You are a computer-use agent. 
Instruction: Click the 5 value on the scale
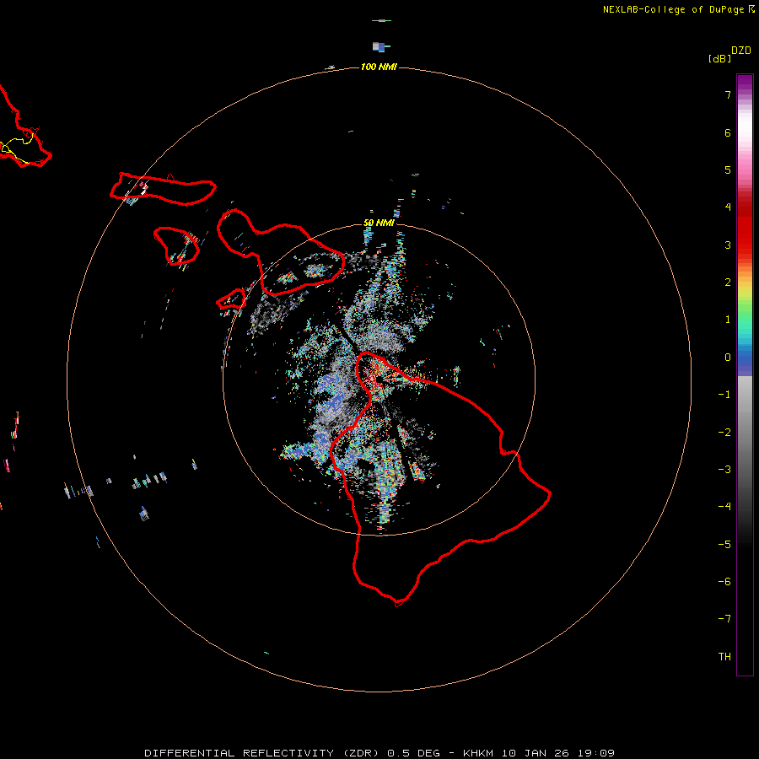pos(728,170)
